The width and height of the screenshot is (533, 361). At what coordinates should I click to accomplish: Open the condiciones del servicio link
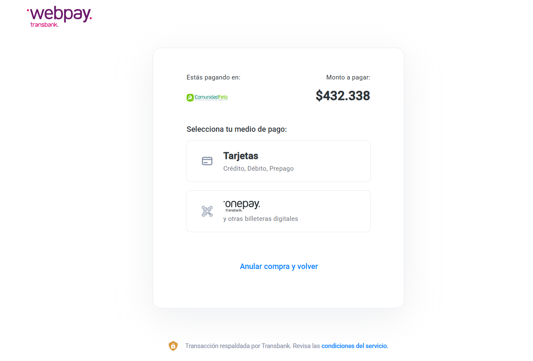coord(355,346)
